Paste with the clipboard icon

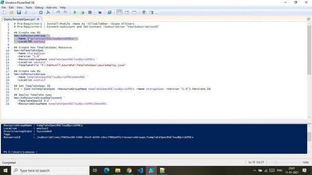click(x=41, y=12)
